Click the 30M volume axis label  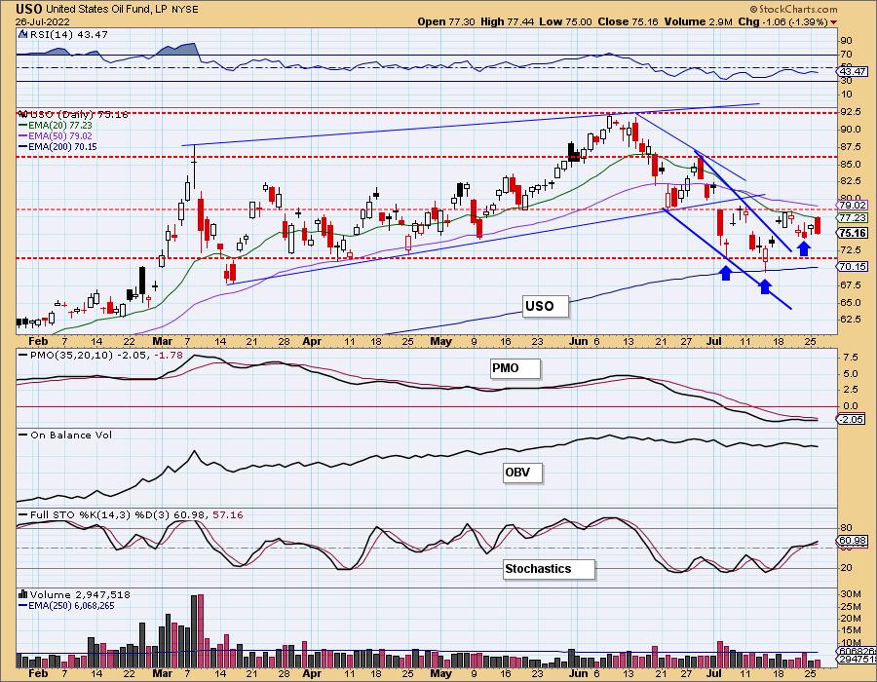(x=850, y=593)
